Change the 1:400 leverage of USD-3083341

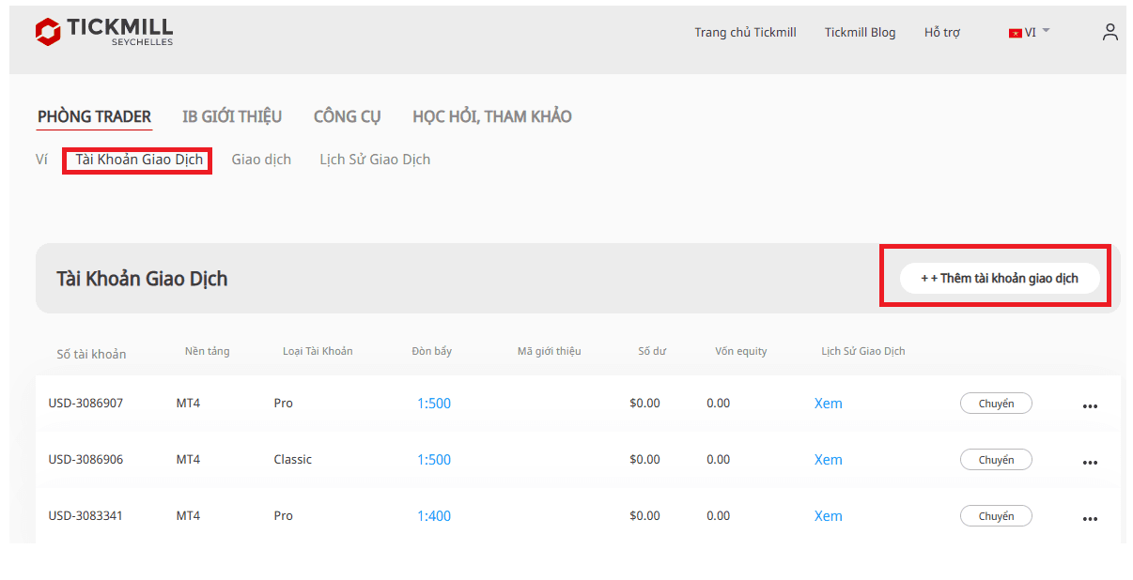coord(434,516)
